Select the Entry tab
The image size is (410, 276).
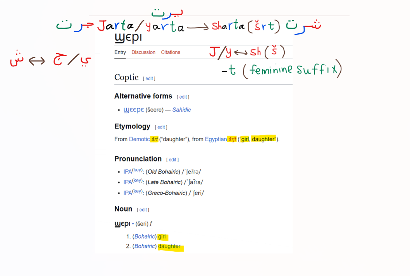point(120,52)
